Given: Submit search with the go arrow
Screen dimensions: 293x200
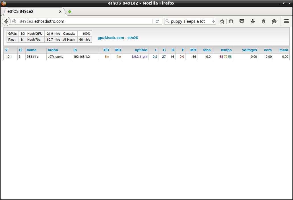Looking at the screenshot, I should [x=213, y=21].
